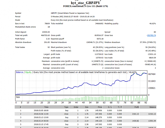Click the Balance column header
Image resolution: width=165 pixels, height=128 pixels.
point(148,107)
